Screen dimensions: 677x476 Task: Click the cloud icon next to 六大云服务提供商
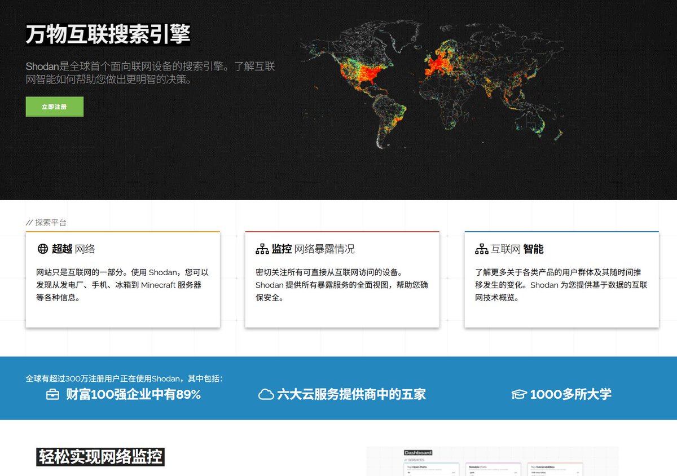click(x=266, y=394)
